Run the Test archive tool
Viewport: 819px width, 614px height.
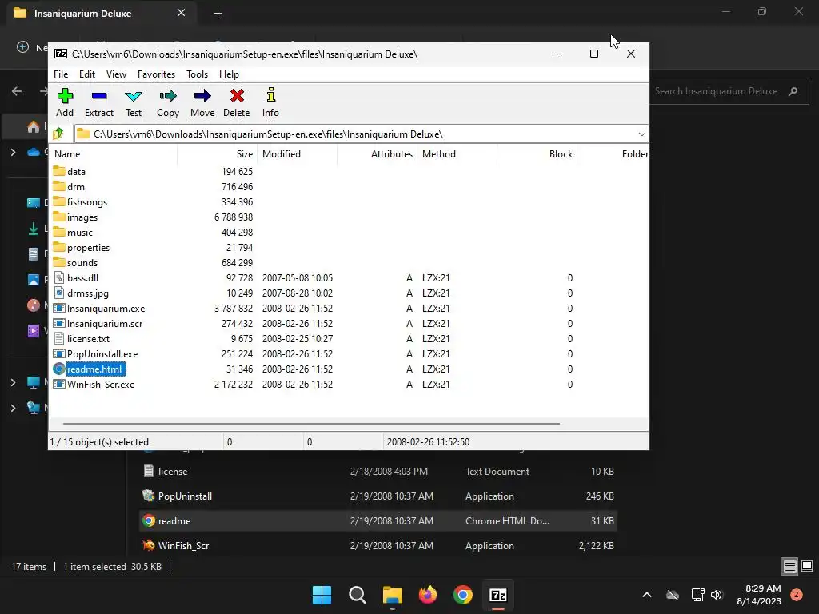pos(134,102)
